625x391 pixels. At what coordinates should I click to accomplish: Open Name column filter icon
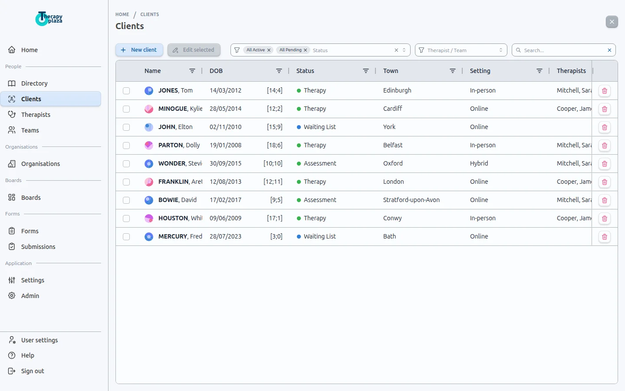tap(192, 71)
